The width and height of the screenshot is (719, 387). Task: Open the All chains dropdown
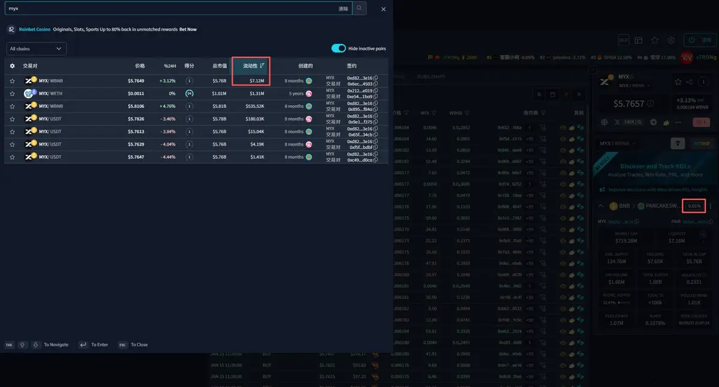click(x=36, y=49)
